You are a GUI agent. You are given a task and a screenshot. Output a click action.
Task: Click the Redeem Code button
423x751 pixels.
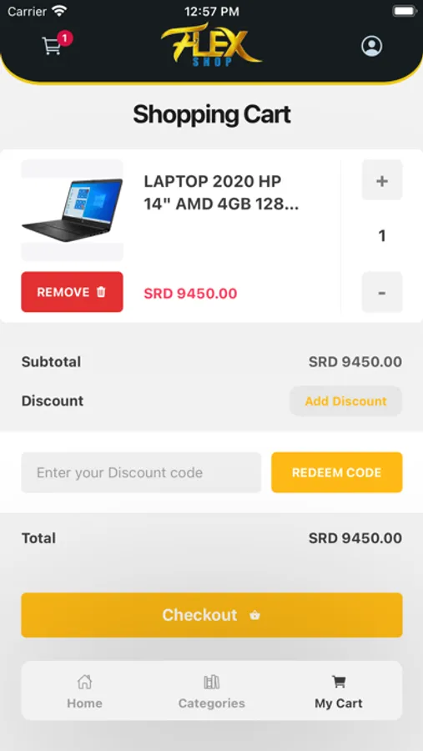click(x=337, y=472)
